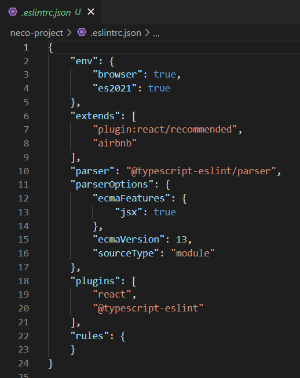
Task: Open the .eslintrc.json breadcrumb item
Action: coord(116,33)
